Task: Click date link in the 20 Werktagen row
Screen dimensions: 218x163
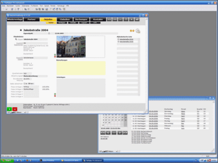Action: 153,119
